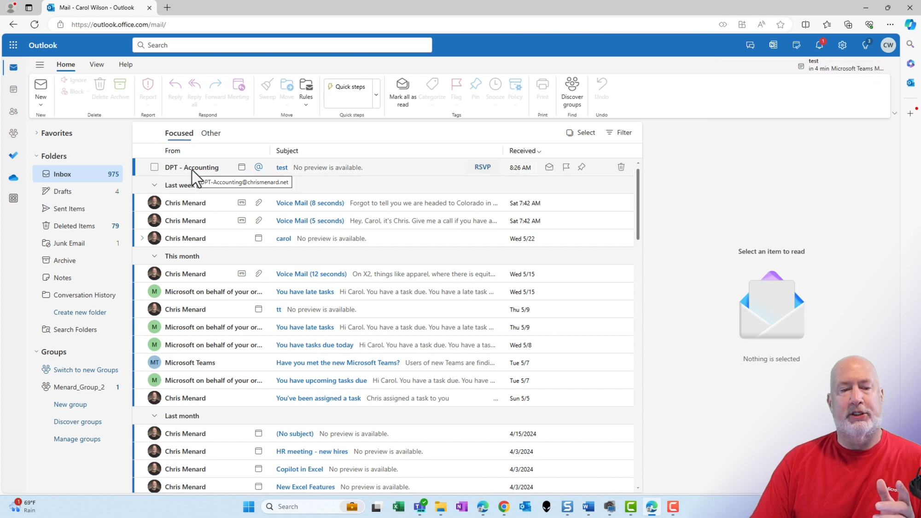Image resolution: width=921 pixels, height=518 pixels.
Task: Delete the DPT - Accounting email via trash icon
Action: click(621, 167)
